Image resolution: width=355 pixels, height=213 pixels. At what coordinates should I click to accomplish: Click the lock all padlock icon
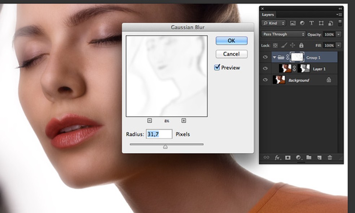[x=301, y=46]
